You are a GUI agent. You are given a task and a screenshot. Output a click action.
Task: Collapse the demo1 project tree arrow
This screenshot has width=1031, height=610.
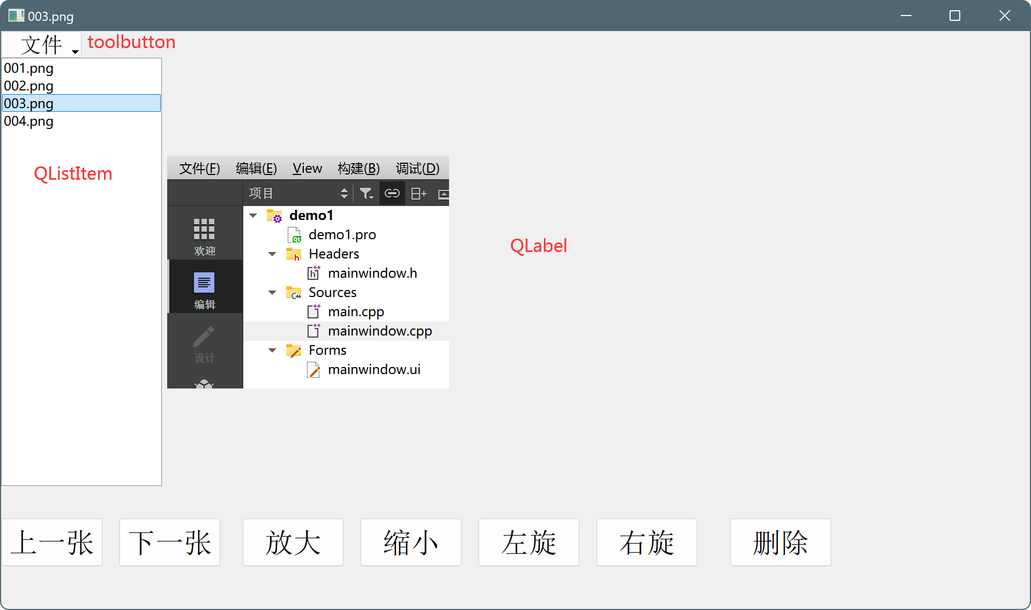point(253,216)
